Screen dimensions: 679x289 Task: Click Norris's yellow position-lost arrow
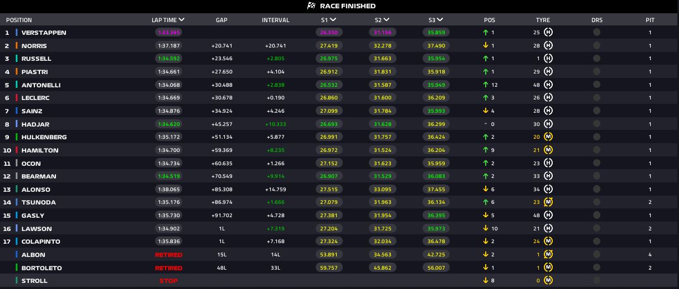(x=486, y=46)
